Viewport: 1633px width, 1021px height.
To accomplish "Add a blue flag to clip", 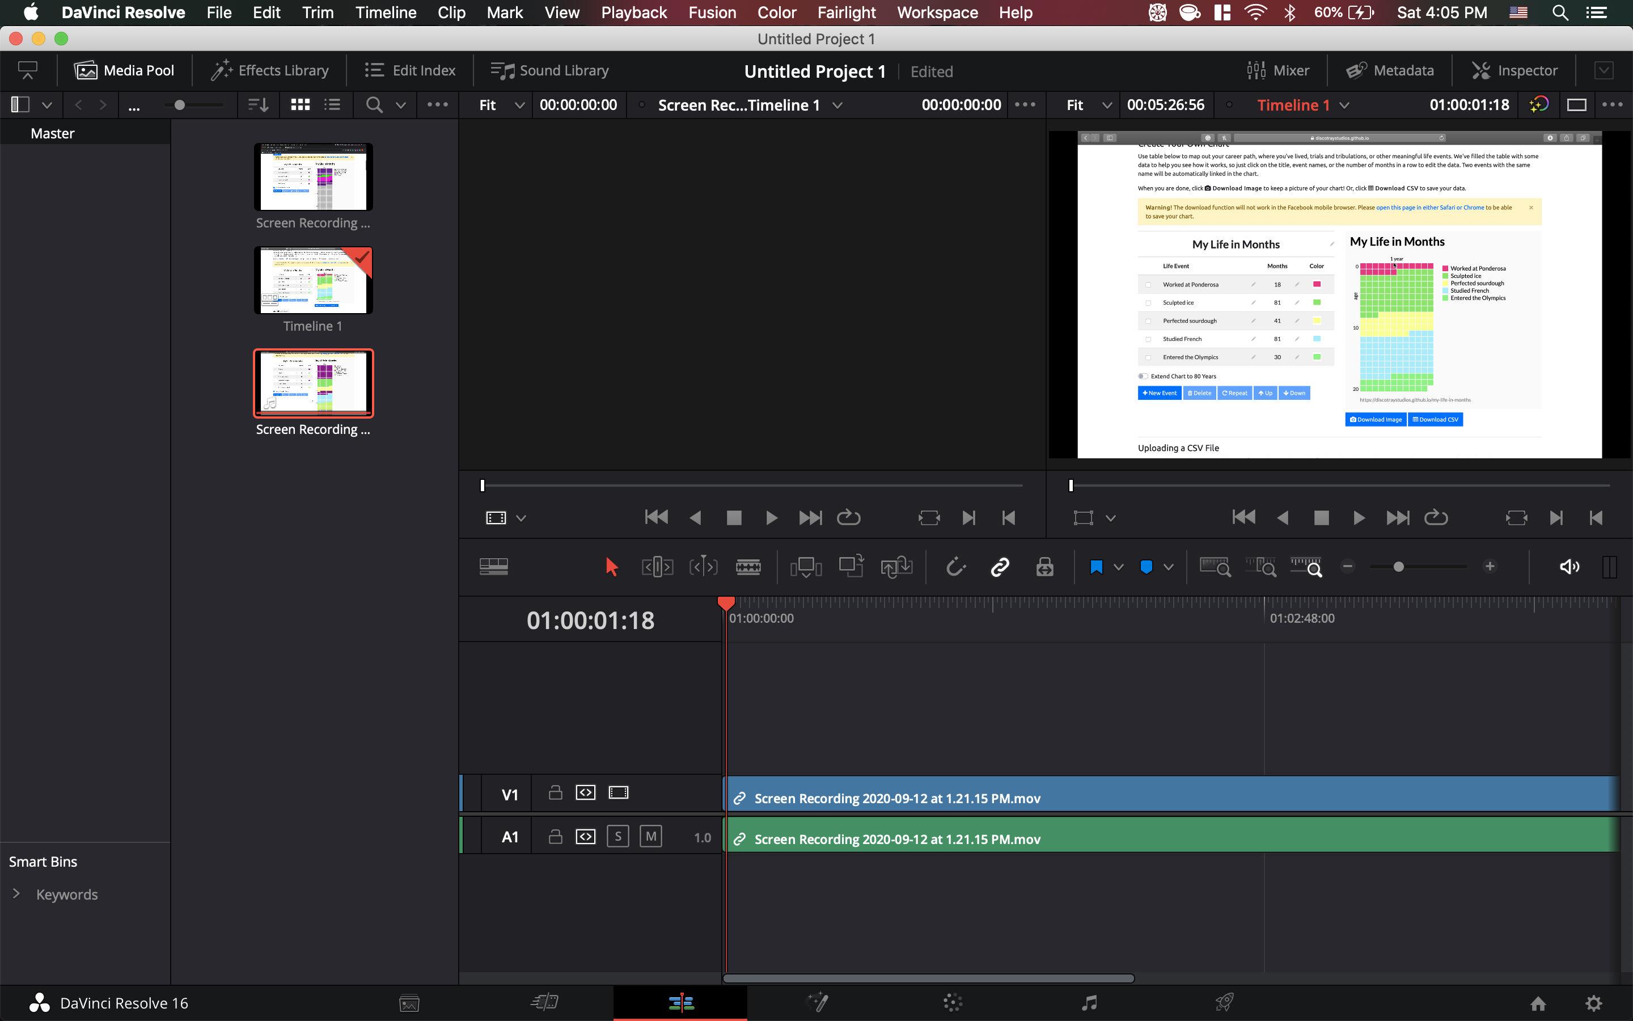I will [1097, 567].
